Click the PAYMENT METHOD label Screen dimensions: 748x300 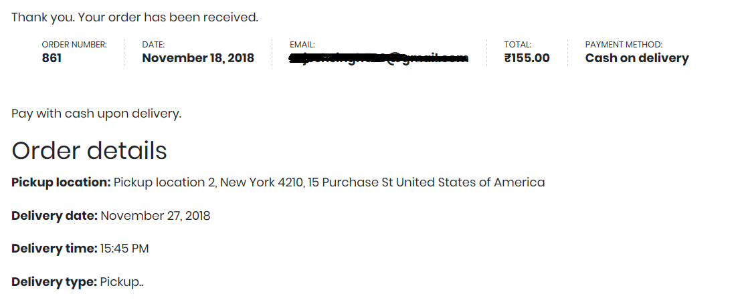pyautogui.click(x=624, y=45)
